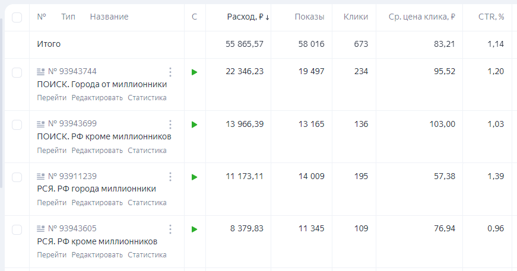Screen dimensions: 517x271
Task: Check the box for campaign 93943744
Action: [x=17, y=72]
